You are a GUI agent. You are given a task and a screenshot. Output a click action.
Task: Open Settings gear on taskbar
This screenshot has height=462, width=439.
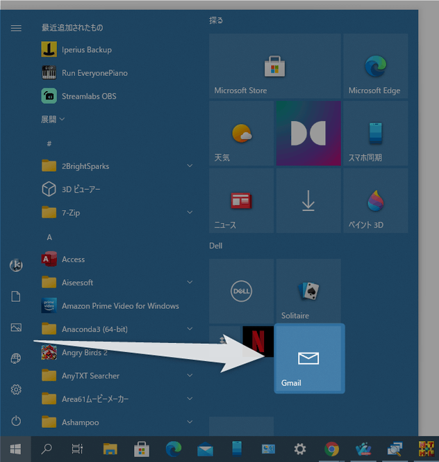click(x=300, y=449)
